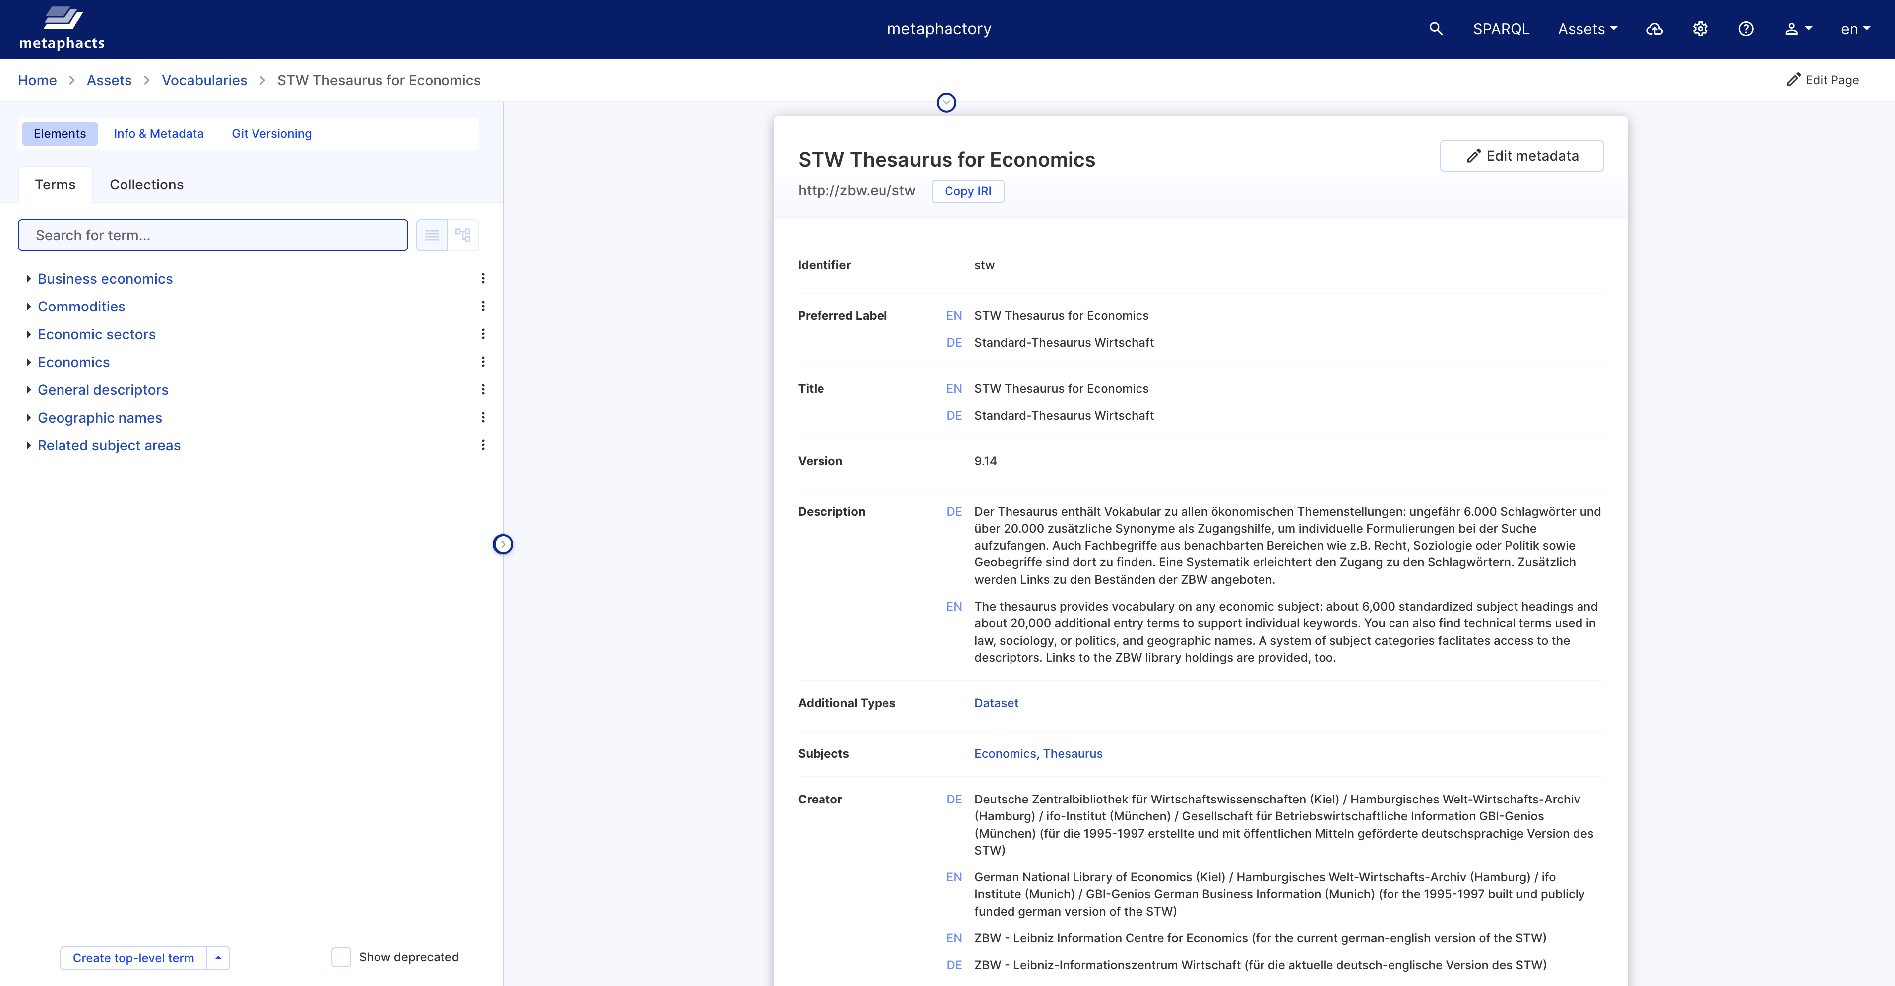Switch to Git Versioning tab

coord(271,134)
